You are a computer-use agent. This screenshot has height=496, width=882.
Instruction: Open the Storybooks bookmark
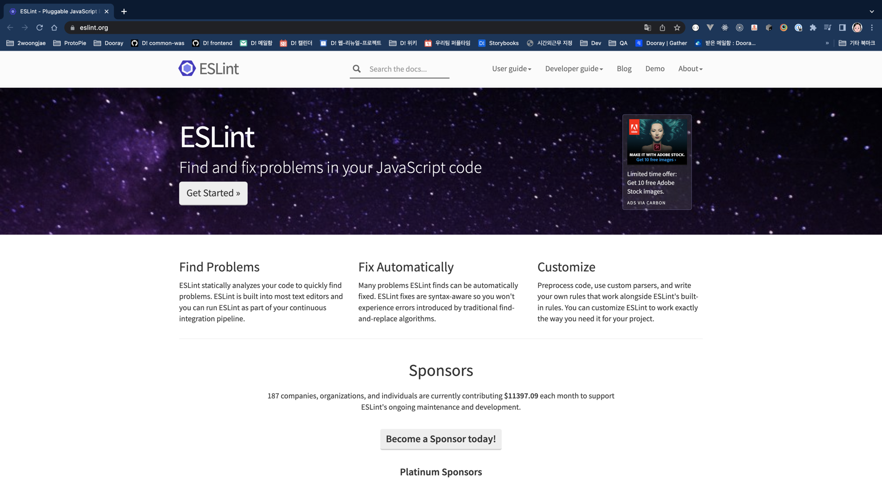tap(498, 43)
